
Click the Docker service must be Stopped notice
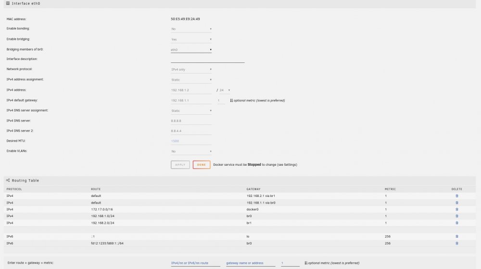[x=255, y=165]
